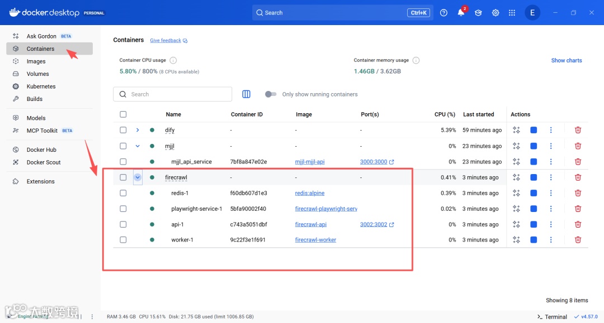The width and height of the screenshot is (604, 323).
Task: Click Give feedback link
Action: (169, 40)
